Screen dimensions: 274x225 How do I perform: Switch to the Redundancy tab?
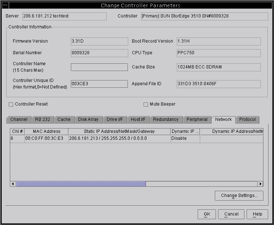point(166,120)
